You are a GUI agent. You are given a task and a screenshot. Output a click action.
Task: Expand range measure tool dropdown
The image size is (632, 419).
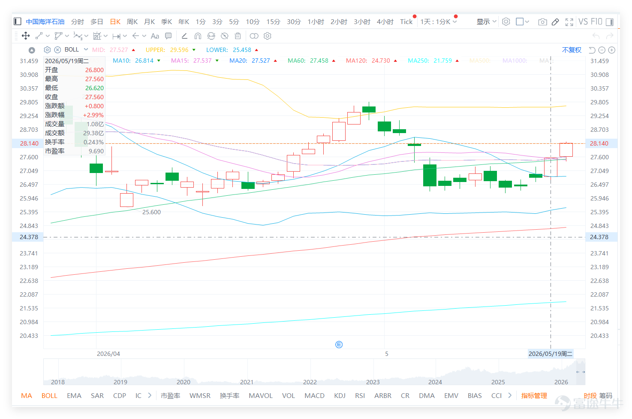125,36
